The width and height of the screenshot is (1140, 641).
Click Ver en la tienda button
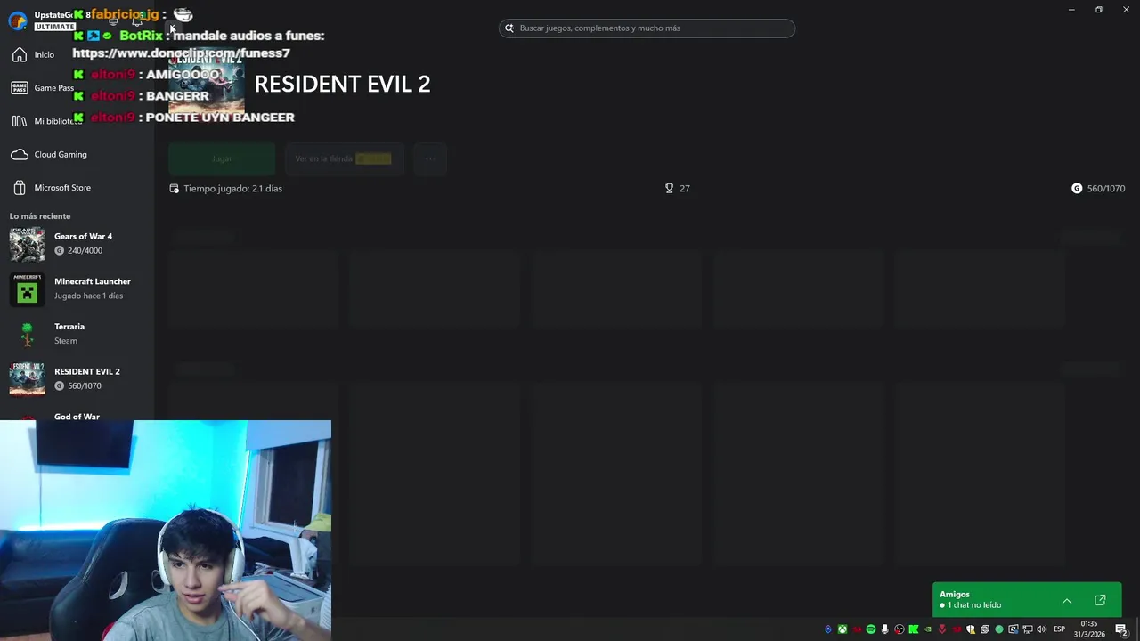coord(344,158)
